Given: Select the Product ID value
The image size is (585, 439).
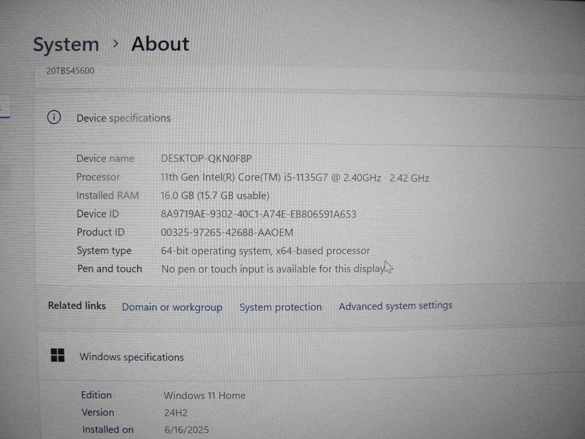Looking at the screenshot, I should [227, 232].
